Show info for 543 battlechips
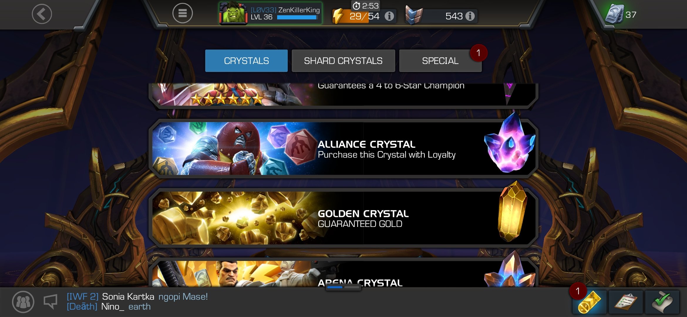Viewport: 687px width, 317px height. pyautogui.click(x=470, y=16)
